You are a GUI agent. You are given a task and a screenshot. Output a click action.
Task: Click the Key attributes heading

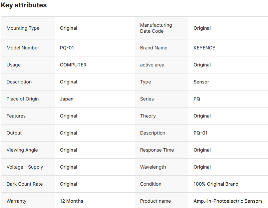[24, 5]
